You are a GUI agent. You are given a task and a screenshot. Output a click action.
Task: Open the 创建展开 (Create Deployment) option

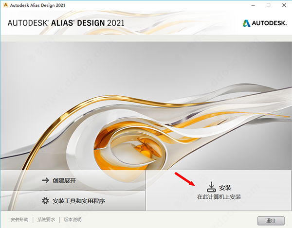pyautogui.click(x=73, y=180)
